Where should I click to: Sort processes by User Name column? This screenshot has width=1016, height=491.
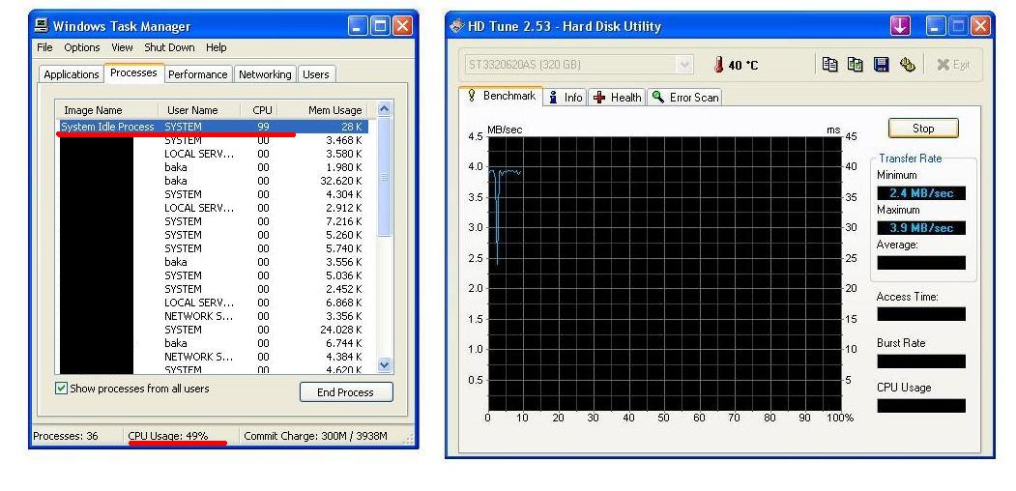199,110
